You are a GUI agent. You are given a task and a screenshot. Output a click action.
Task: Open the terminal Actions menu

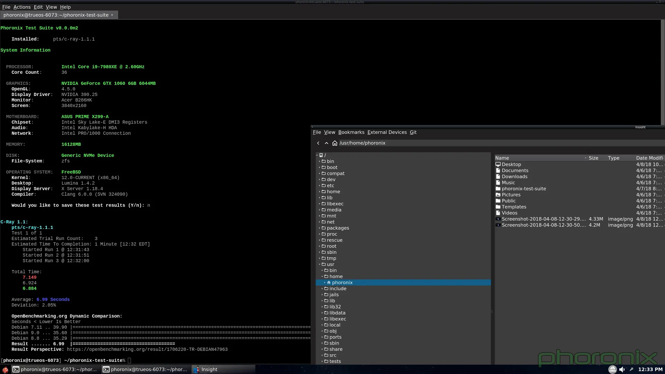pos(22,7)
